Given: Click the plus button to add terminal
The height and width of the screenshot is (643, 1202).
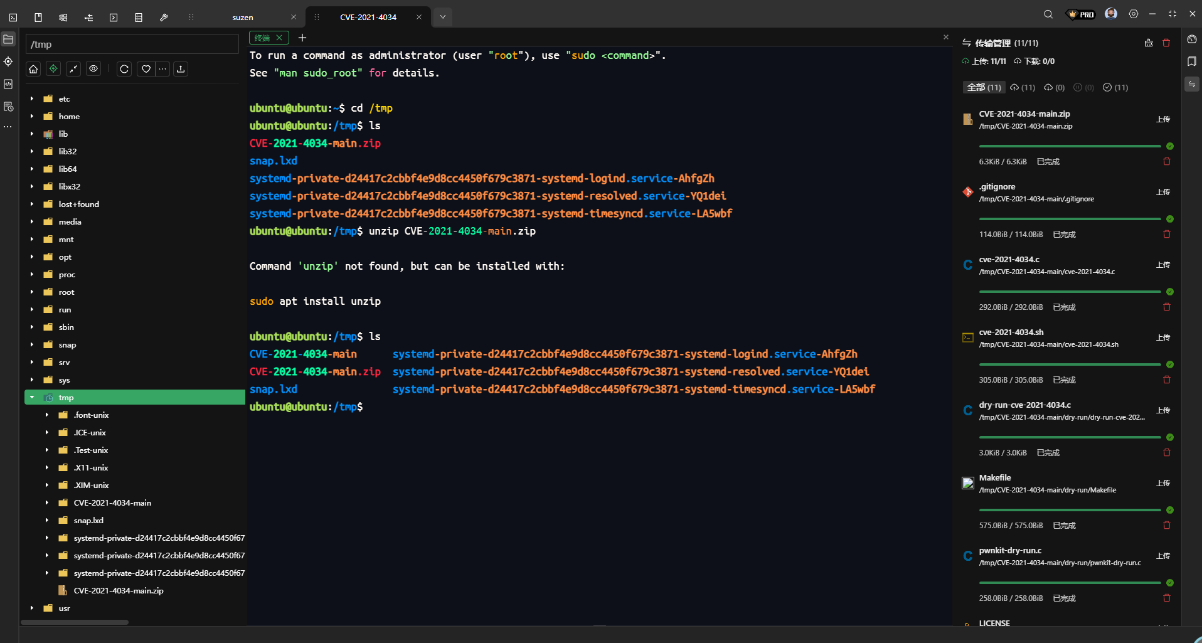Looking at the screenshot, I should [x=302, y=38].
